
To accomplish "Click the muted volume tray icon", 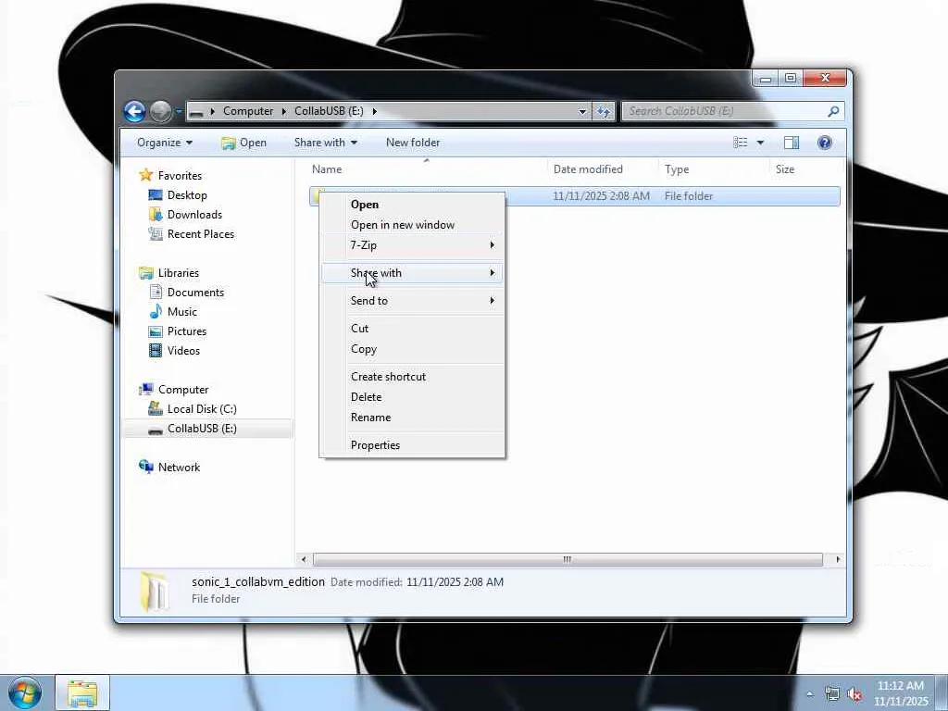I will 854,694.
